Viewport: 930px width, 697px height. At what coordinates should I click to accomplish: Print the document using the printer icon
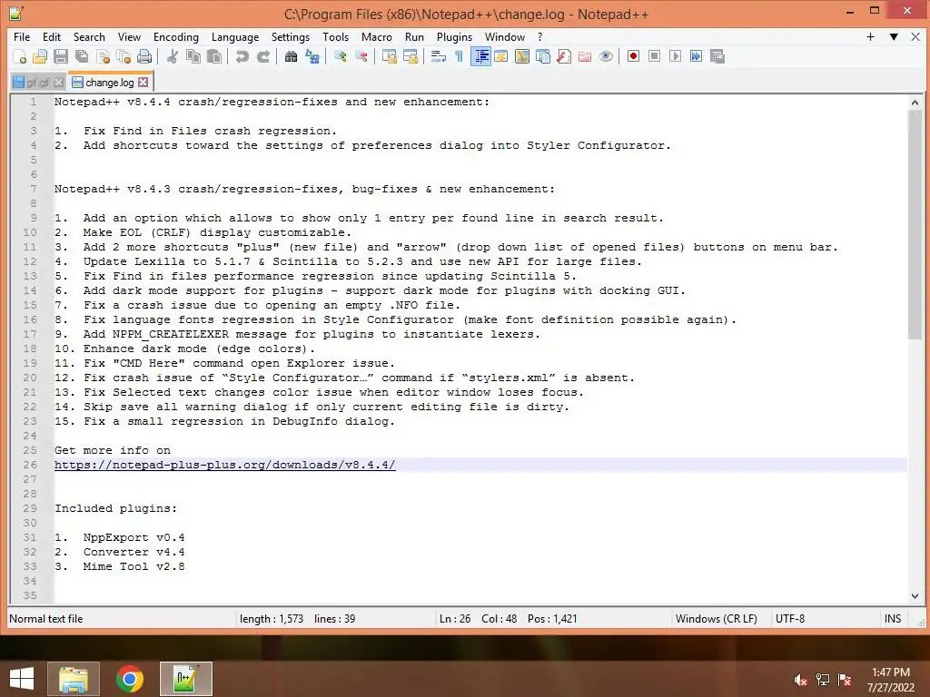tap(144, 56)
